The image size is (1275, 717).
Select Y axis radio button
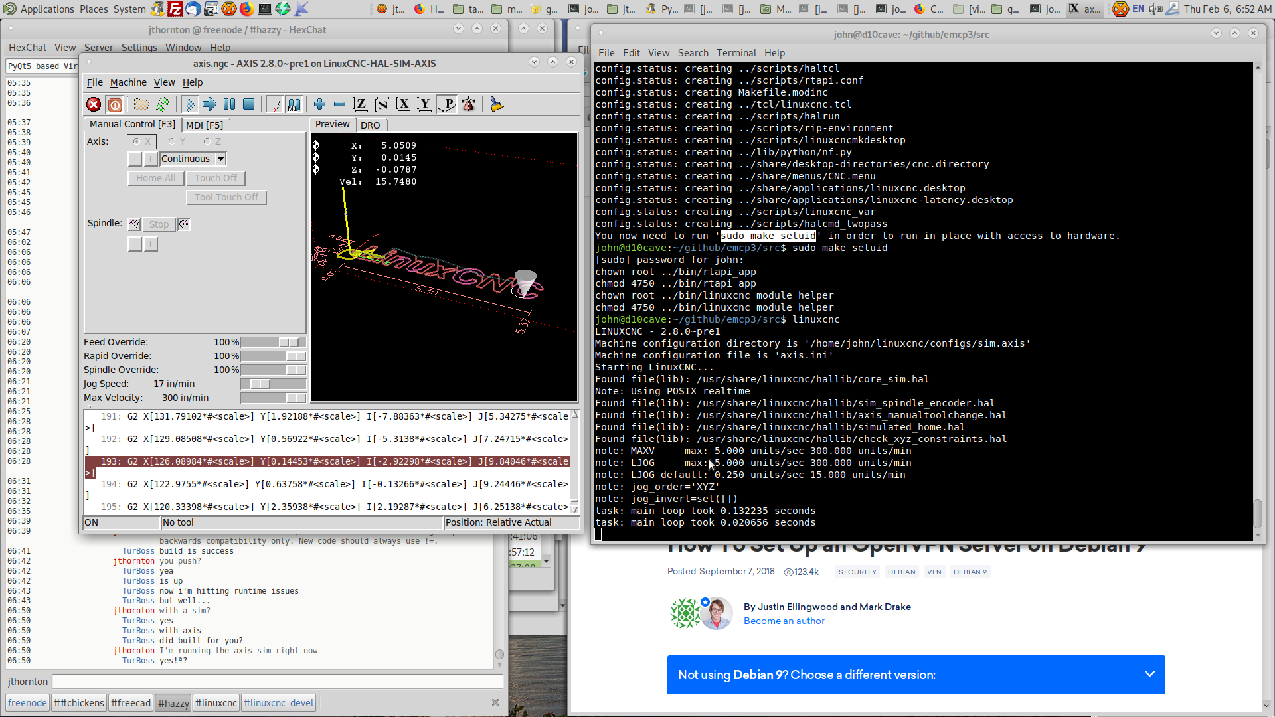pyautogui.click(x=177, y=141)
